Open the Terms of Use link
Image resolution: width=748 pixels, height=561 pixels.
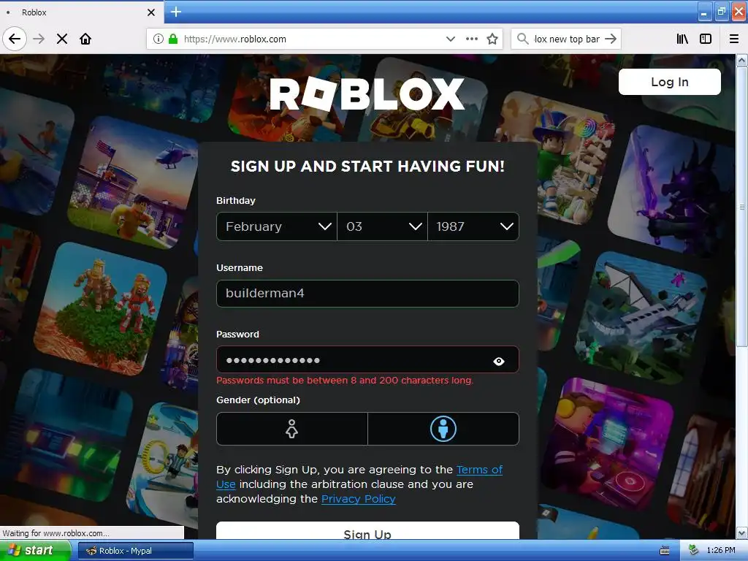479,470
